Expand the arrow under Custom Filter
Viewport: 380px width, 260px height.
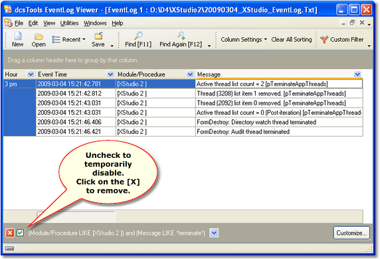[x=369, y=46]
